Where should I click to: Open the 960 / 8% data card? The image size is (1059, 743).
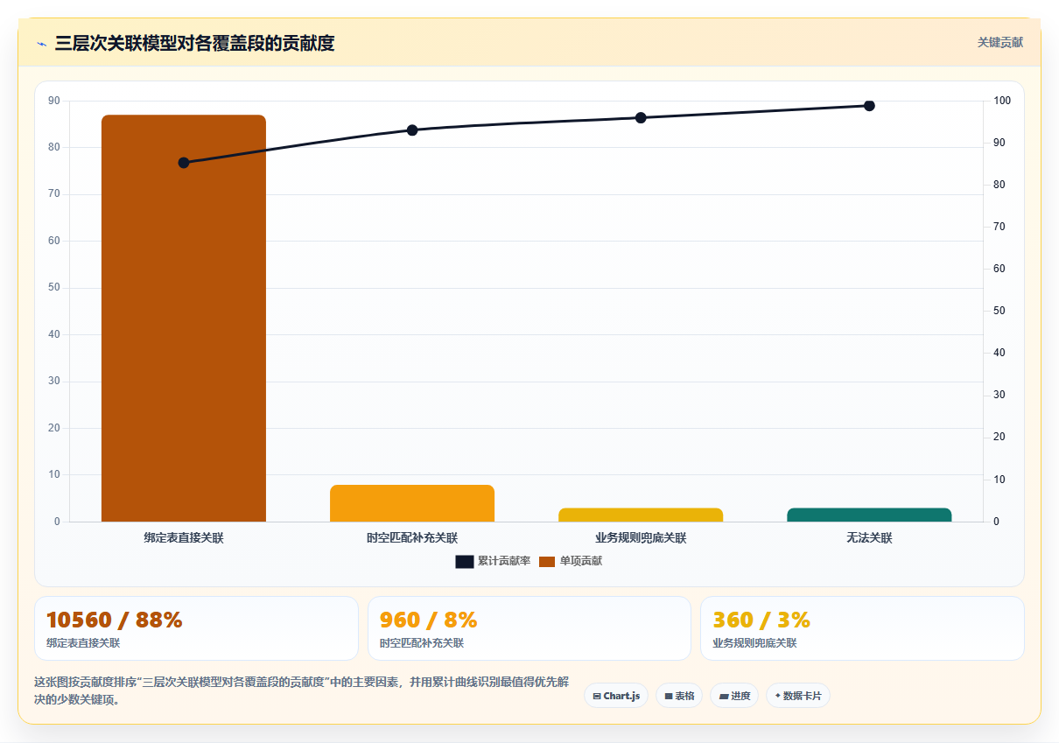(529, 628)
